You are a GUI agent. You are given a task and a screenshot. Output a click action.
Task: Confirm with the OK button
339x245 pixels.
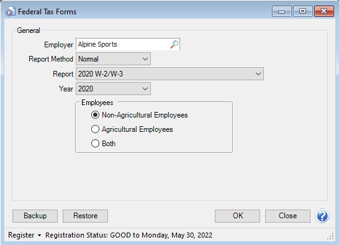pyautogui.click(x=237, y=216)
